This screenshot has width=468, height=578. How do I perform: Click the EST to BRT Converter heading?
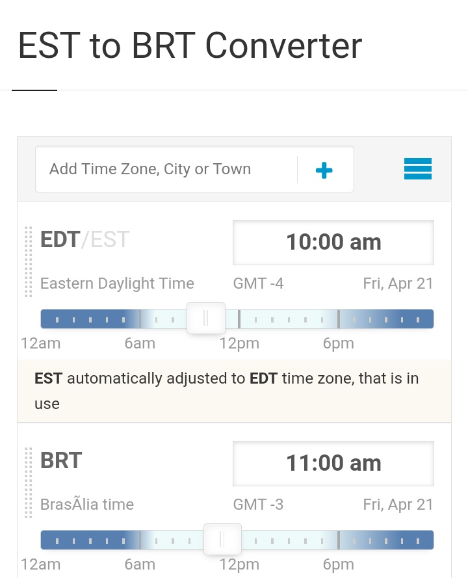[x=190, y=46]
